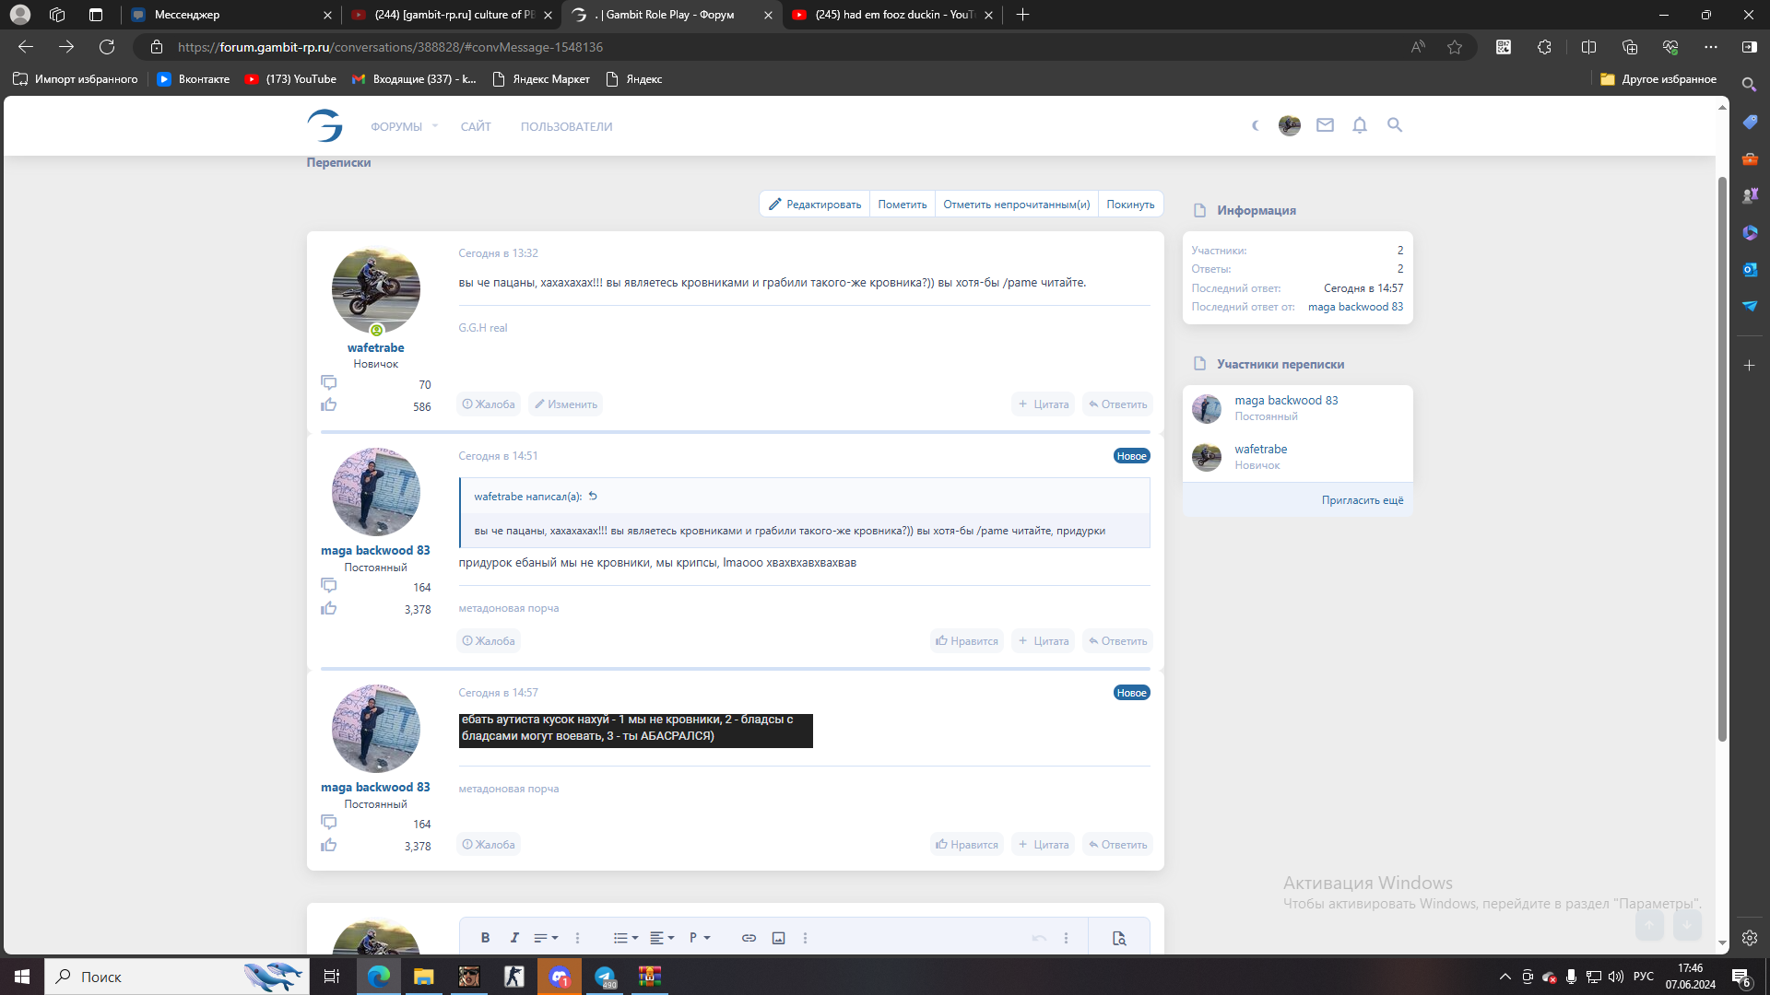
Task: Click the forum search magnifier icon
Action: [1395, 125]
